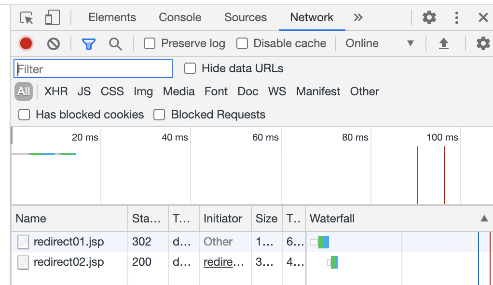Image resolution: width=493 pixels, height=285 pixels.
Task: Open the Online throttling dropdown
Action: 380,43
